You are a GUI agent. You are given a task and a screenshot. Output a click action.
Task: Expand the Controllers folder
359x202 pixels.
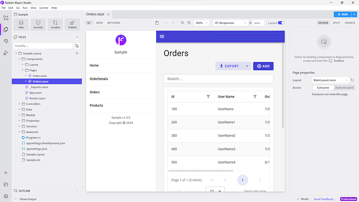33,104
